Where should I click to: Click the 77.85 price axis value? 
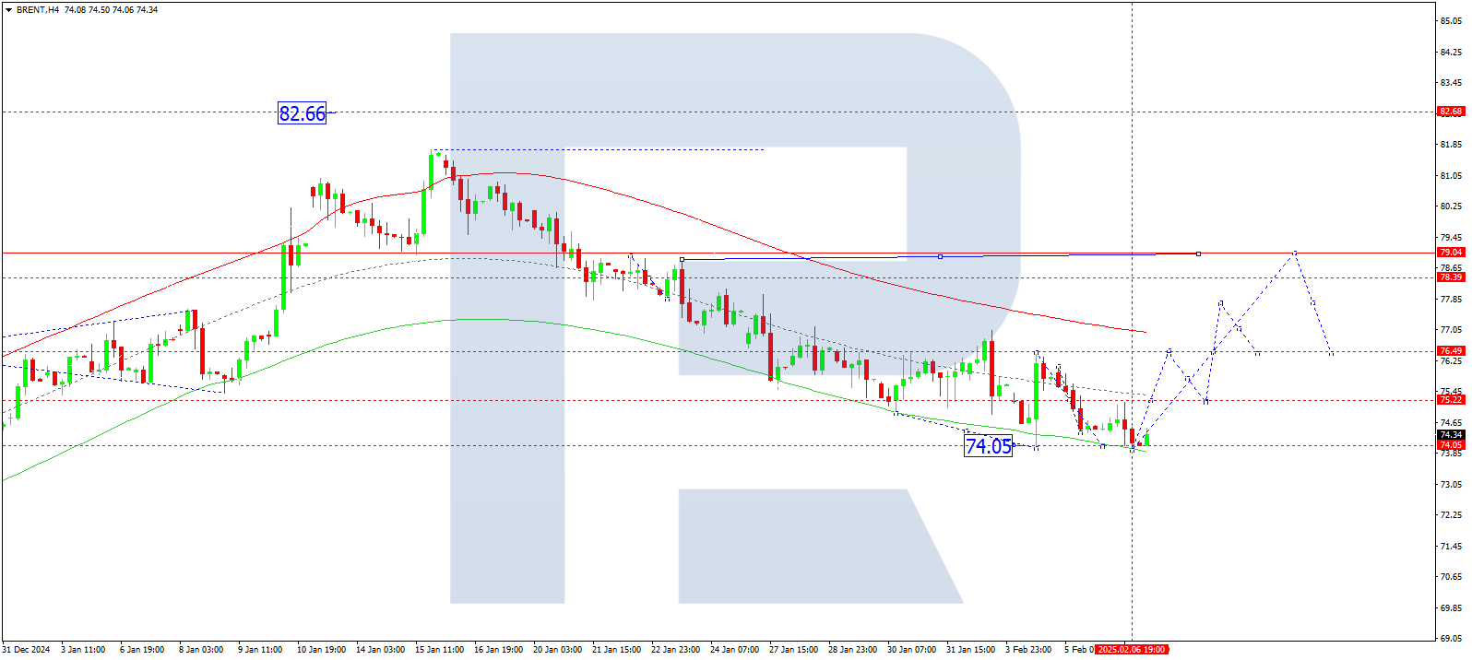[1452, 300]
